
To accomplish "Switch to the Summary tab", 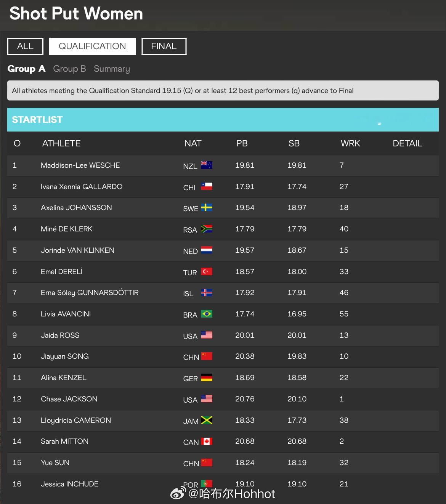I will [112, 69].
